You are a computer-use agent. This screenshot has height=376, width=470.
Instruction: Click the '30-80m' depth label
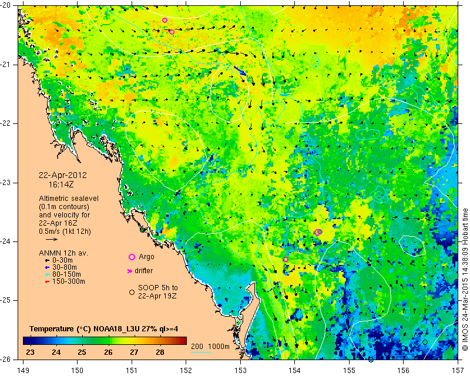tap(65, 267)
